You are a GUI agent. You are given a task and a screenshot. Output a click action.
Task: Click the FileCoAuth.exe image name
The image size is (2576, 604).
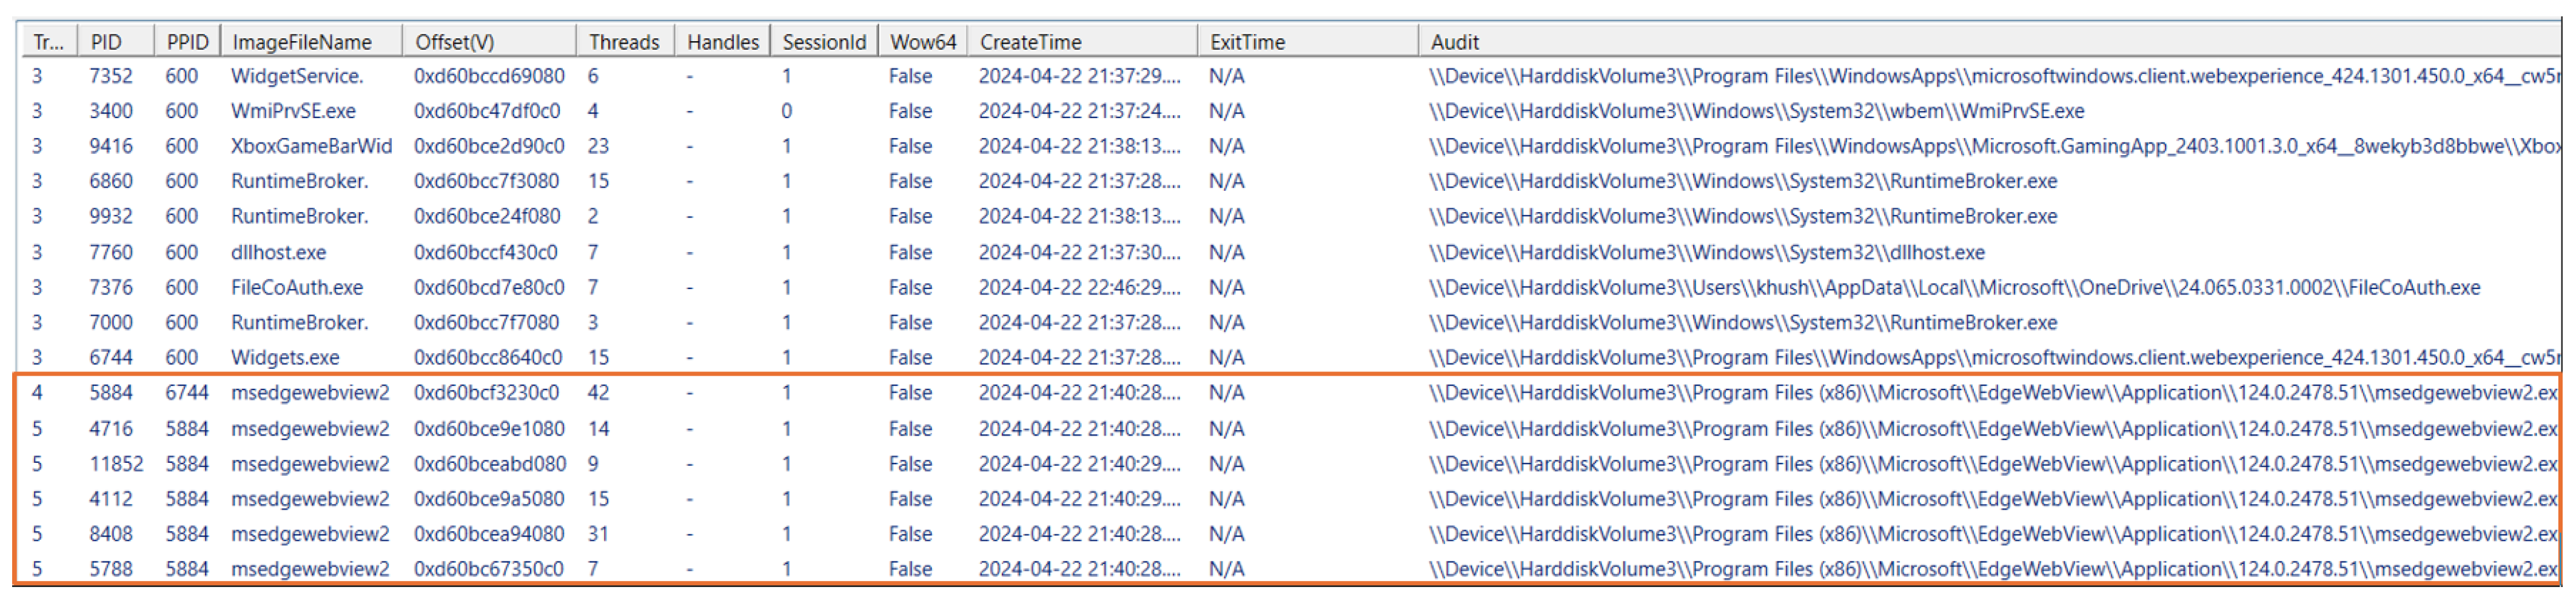pyautogui.click(x=297, y=288)
